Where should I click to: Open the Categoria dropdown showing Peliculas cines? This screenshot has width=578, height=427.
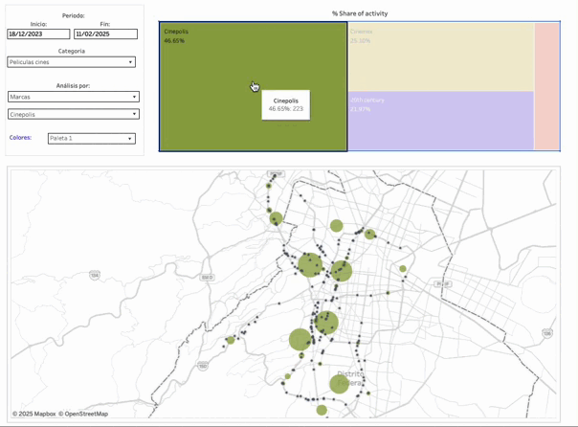tap(71, 62)
